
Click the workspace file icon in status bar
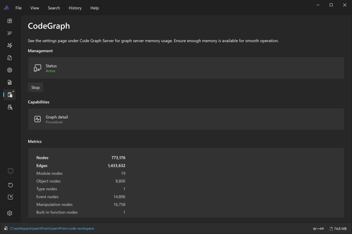6,228
